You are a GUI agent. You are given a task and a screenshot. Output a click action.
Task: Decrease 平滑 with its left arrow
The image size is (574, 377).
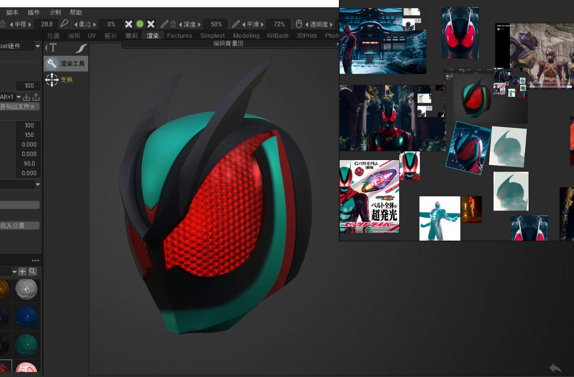pos(243,24)
